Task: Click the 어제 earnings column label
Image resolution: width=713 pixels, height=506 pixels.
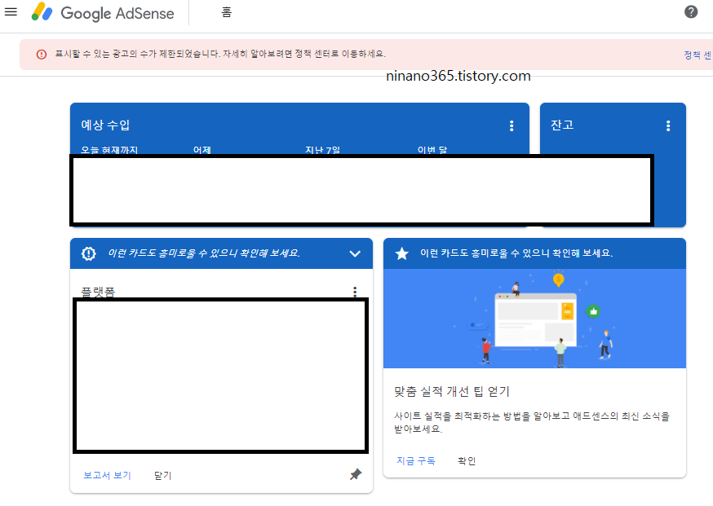Action: click(201, 150)
